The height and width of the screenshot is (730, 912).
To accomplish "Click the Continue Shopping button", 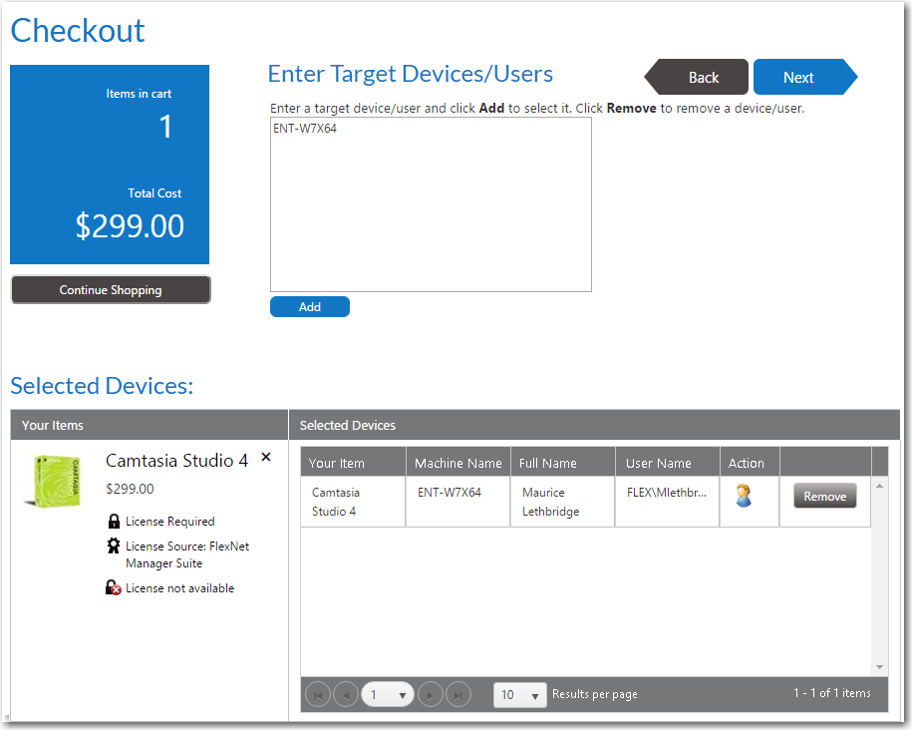I will click(110, 289).
